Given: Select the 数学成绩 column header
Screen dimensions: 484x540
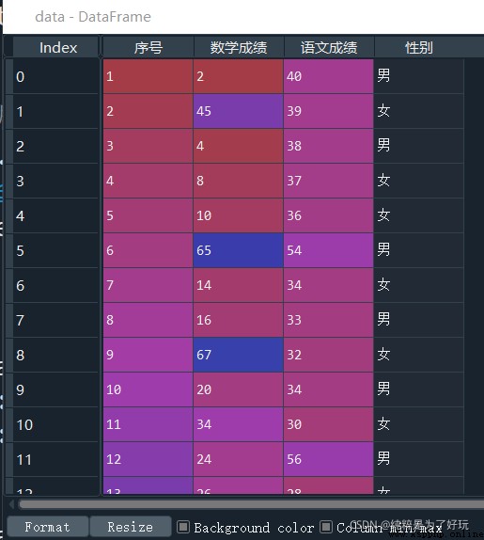Looking at the screenshot, I should pyautogui.click(x=239, y=47).
